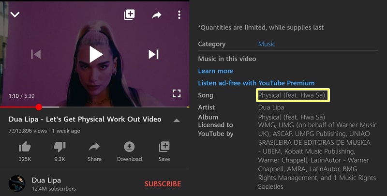Image resolution: width=387 pixels, height=196 pixels.
Task: Open Listen ad-free with YouTube Premium
Action: tap(256, 83)
